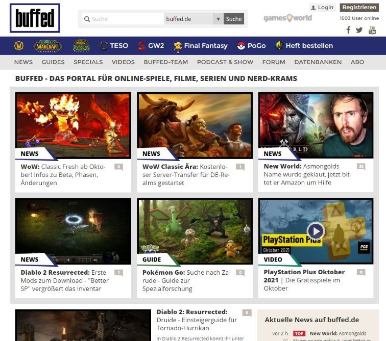386x341 pixels.
Task: Open the Final Fantasy section
Action: coord(200,46)
